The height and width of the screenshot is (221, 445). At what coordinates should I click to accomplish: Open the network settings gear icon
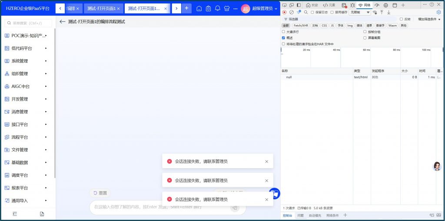coord(438,12)
